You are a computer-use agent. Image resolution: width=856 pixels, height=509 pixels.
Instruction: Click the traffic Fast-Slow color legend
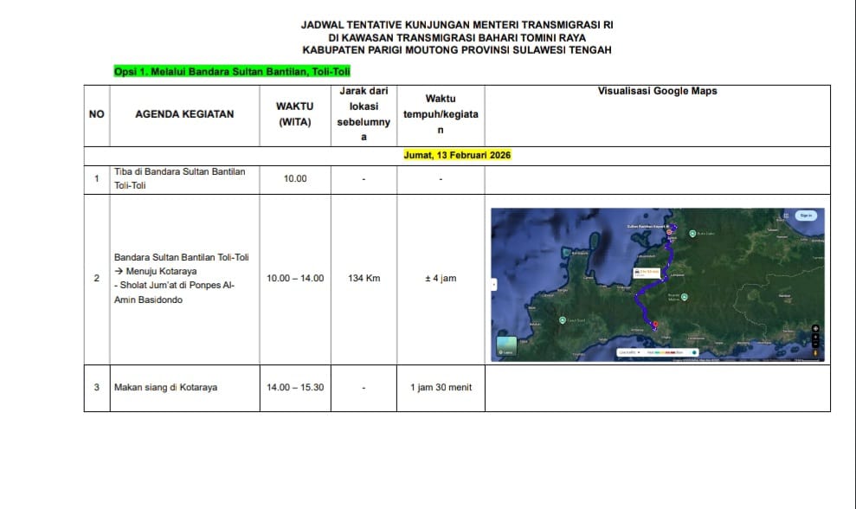[666, 352]
